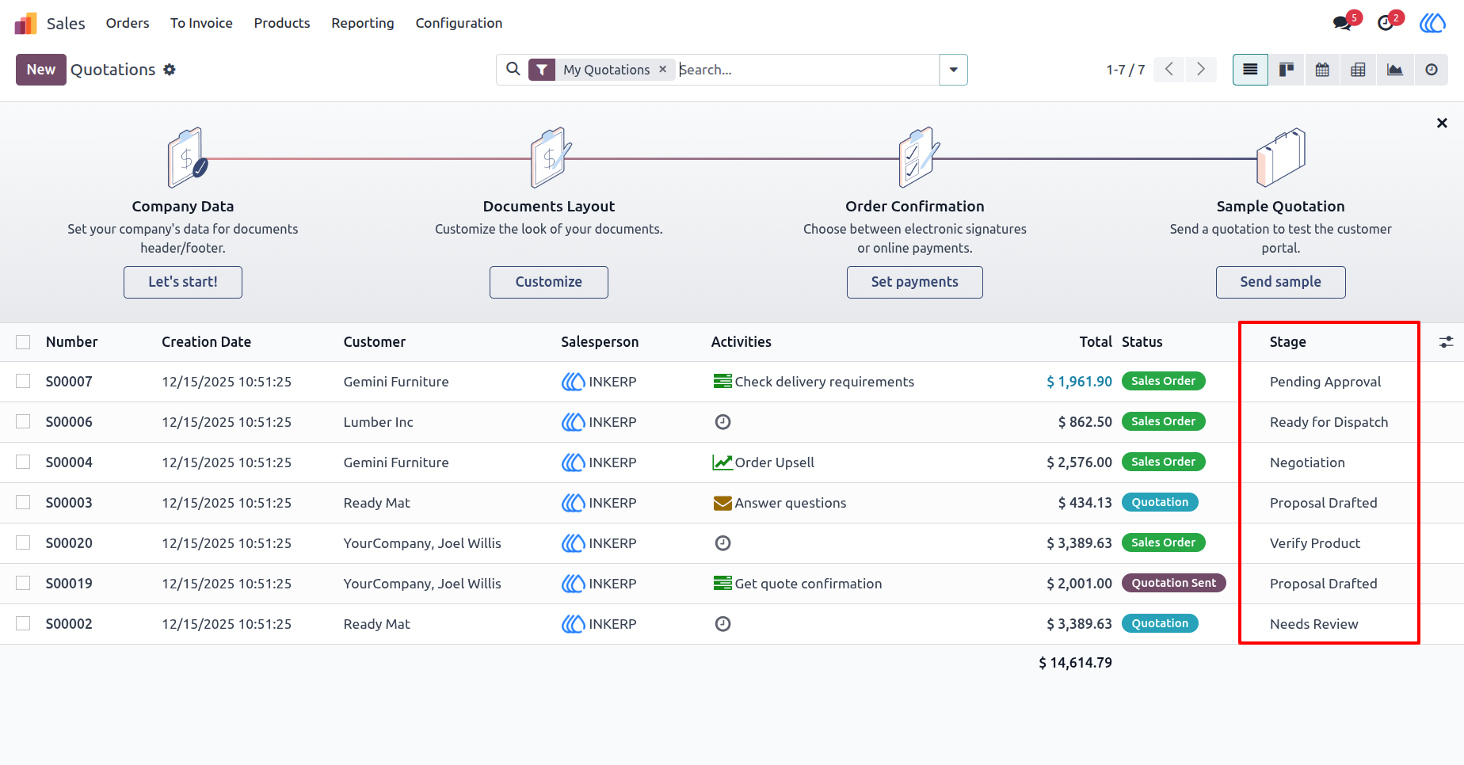Open the Configuration menu
Viewport: 1464px width, 765px height.
coord(459,23)
